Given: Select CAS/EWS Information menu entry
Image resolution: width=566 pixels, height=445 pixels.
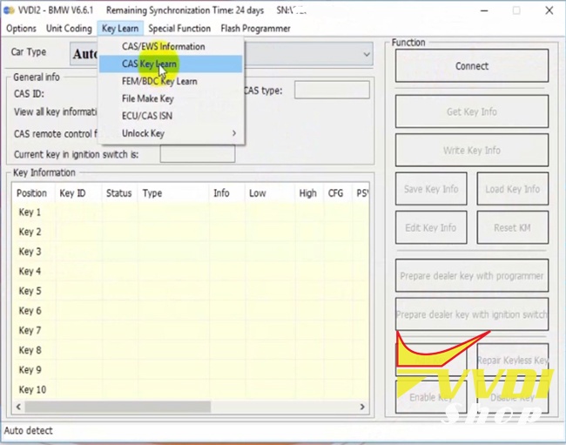Looking at the screenshot, I should click(x=171, y=46).
